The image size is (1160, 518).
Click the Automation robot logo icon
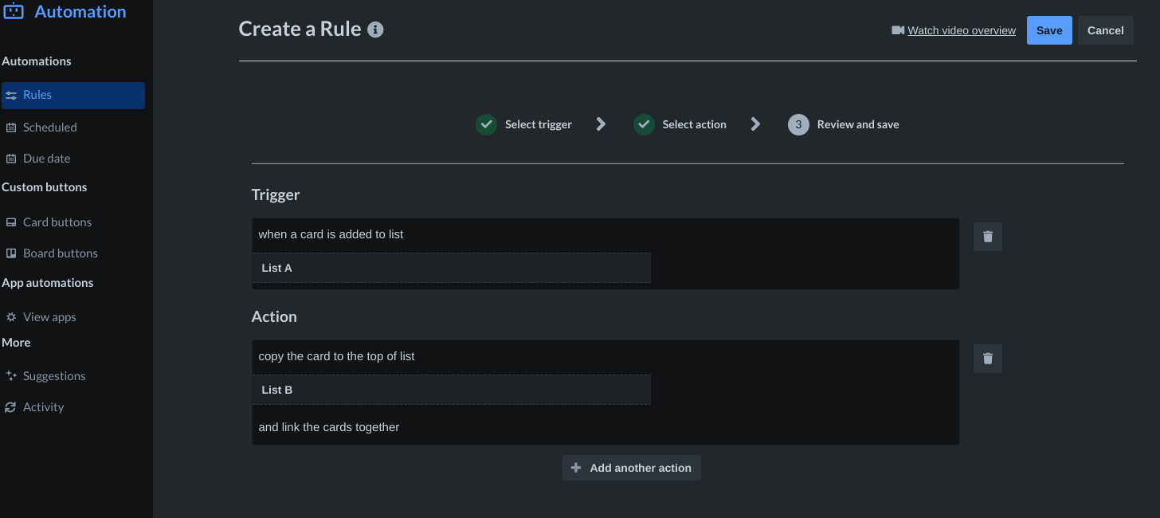click(14, 11)
